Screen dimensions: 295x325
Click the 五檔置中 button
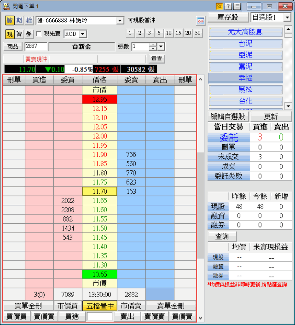(x=100, y=306)
